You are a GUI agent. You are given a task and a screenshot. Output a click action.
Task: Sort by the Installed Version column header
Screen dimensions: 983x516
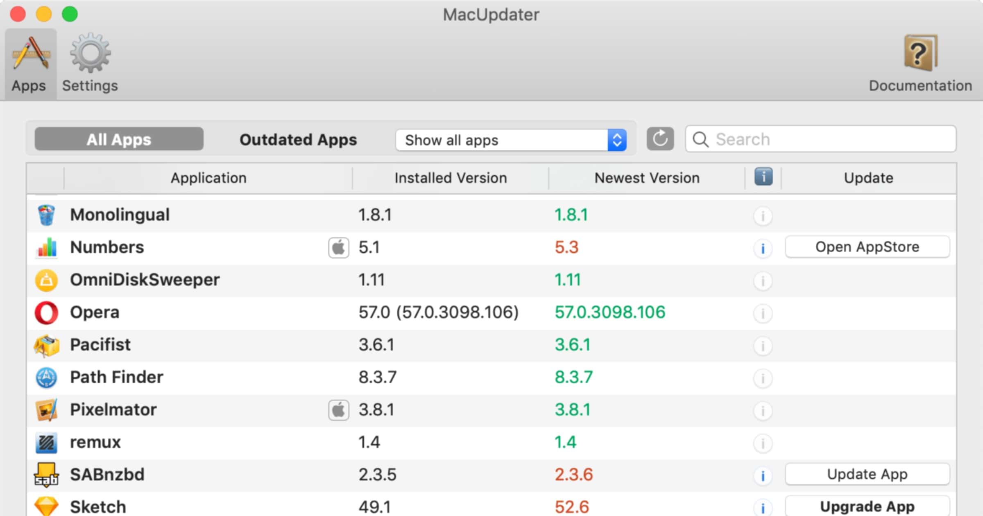451,178
